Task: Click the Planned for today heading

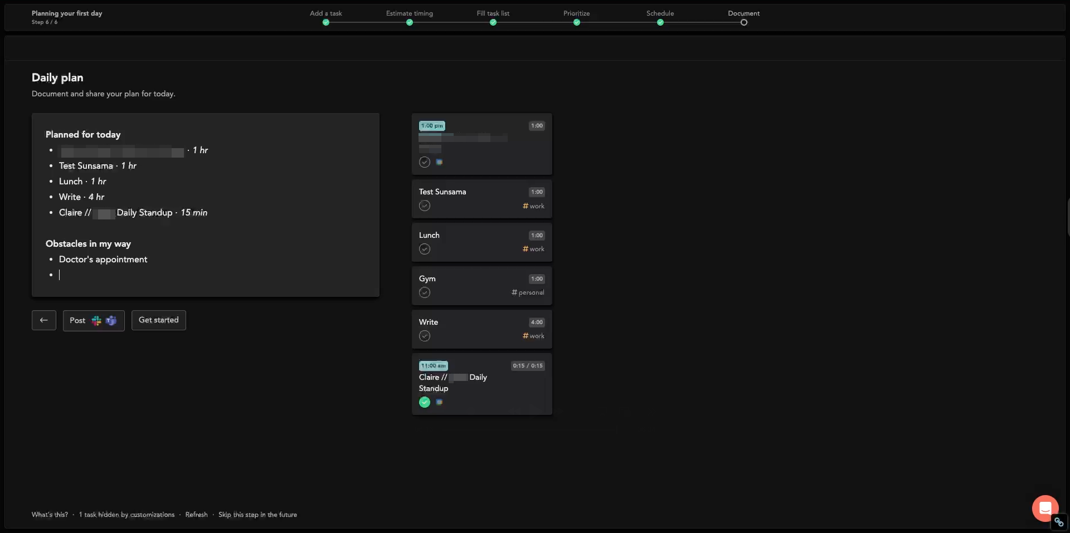Action: pos(83,135)
